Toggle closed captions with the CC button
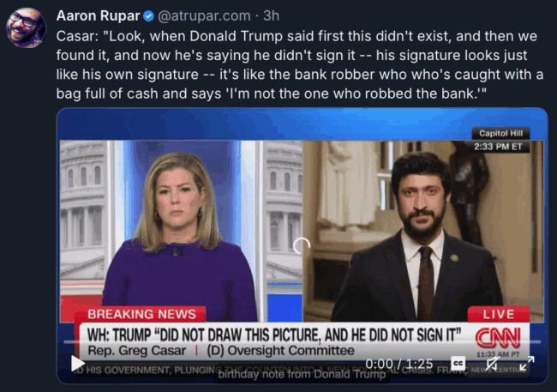Image resolution: width=557 pixels, height=392 pixels. (458, 363)
